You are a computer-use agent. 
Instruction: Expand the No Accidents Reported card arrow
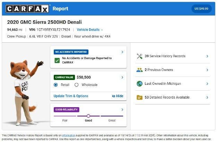coord(122,52)
